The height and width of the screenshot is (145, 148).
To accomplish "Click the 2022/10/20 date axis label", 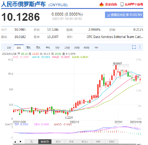I will coord(19,122).
